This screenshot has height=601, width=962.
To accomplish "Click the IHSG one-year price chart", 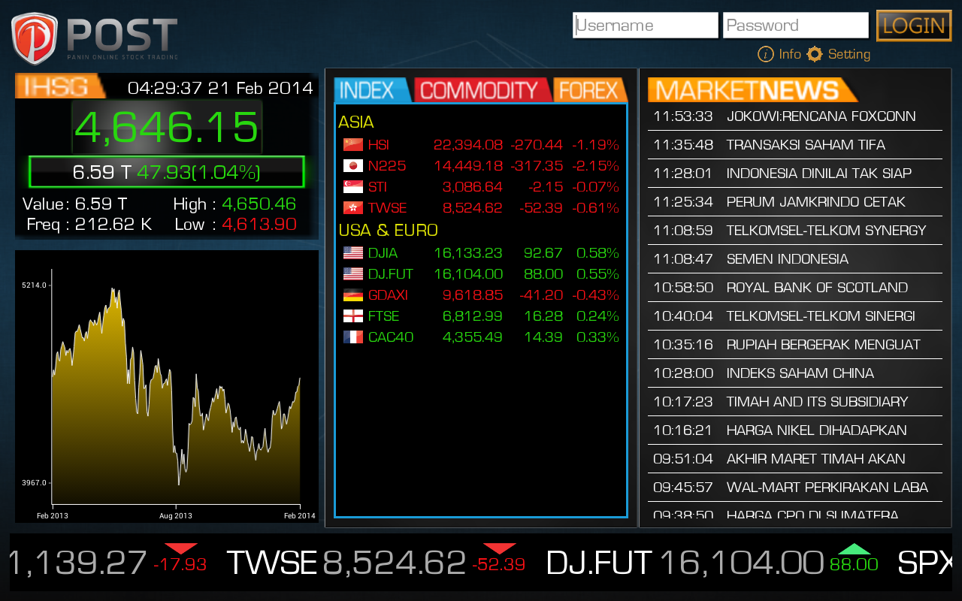I will point(167,386).
